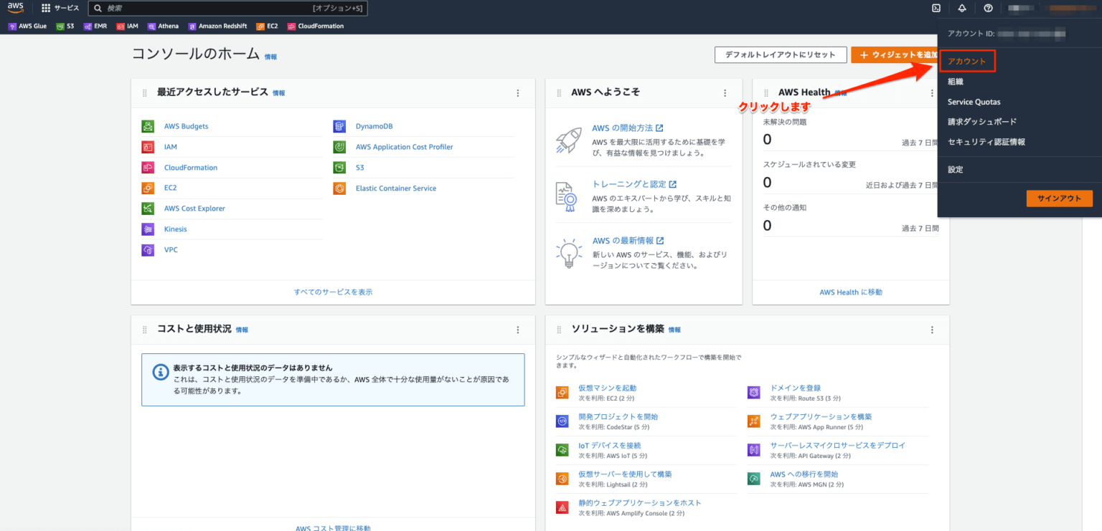
Task: Open the S3 shortcut in the favorites bar
Action: (x=66, y=26)
